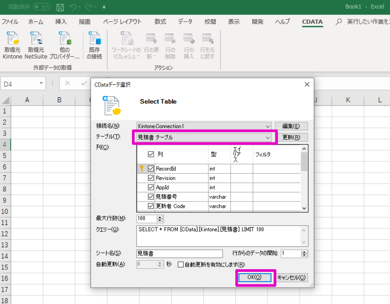The image size is (390, 304).
Task: Click the 編集(E) edit button
Action: tap(291, 126)
